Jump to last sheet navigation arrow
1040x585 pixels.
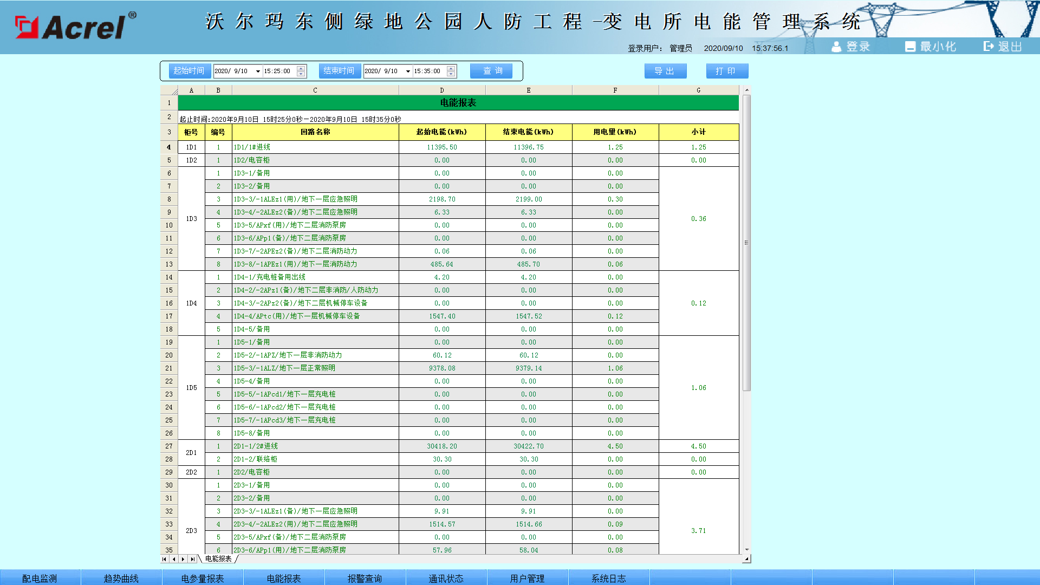[x=193, y=559]
